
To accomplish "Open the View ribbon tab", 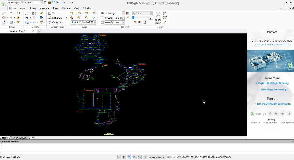I will point(77,8).
